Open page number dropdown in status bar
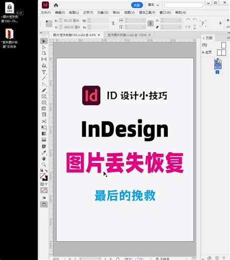The height and width of the screenshot is (260, 230). 99,258
